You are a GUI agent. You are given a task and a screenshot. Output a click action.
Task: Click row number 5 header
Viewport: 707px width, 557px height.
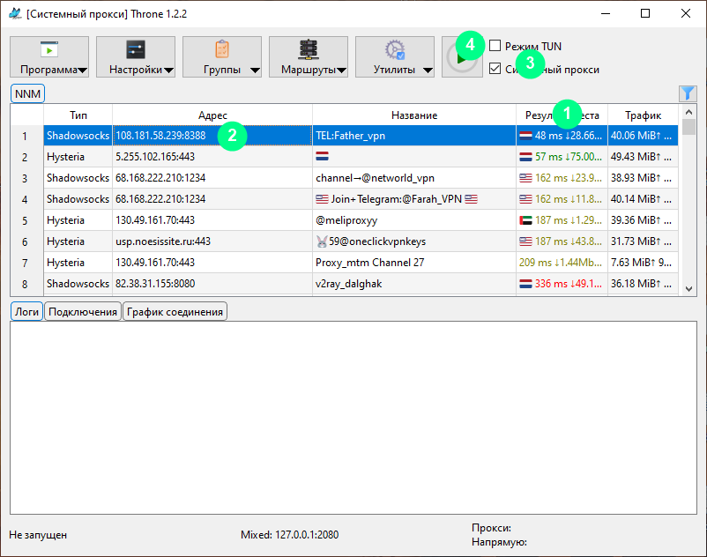point(25,220)
